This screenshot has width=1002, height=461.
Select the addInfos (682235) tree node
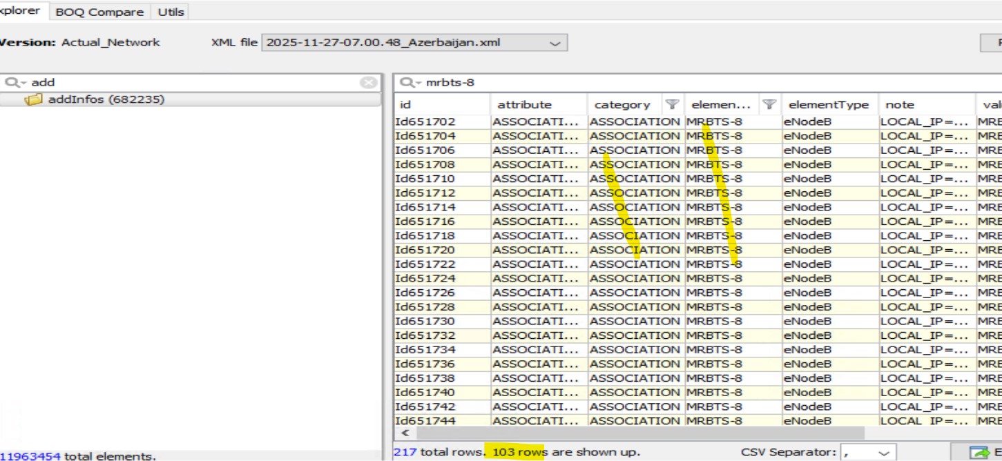106,100
